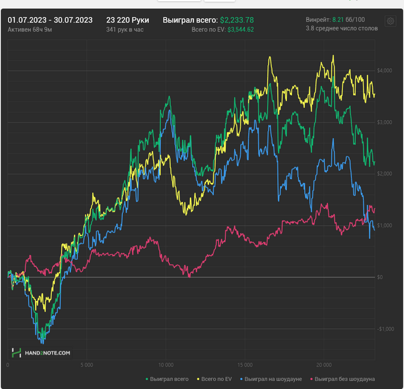
Task: Click the '23 220 Руки' hands count
Action: 128,20
